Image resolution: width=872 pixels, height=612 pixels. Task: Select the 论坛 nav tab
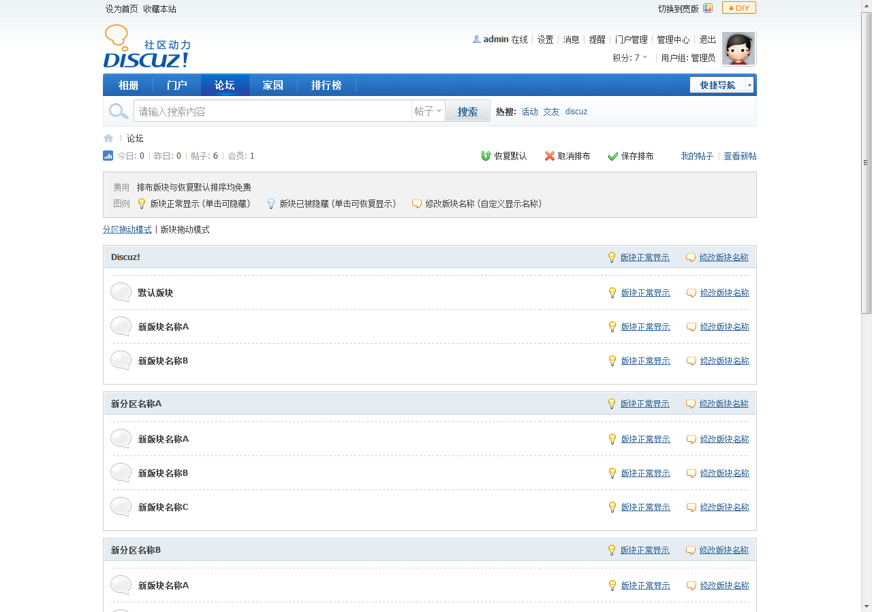pos(225,85)
